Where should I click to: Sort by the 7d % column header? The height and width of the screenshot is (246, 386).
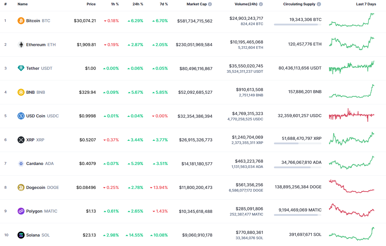(163, 4)
